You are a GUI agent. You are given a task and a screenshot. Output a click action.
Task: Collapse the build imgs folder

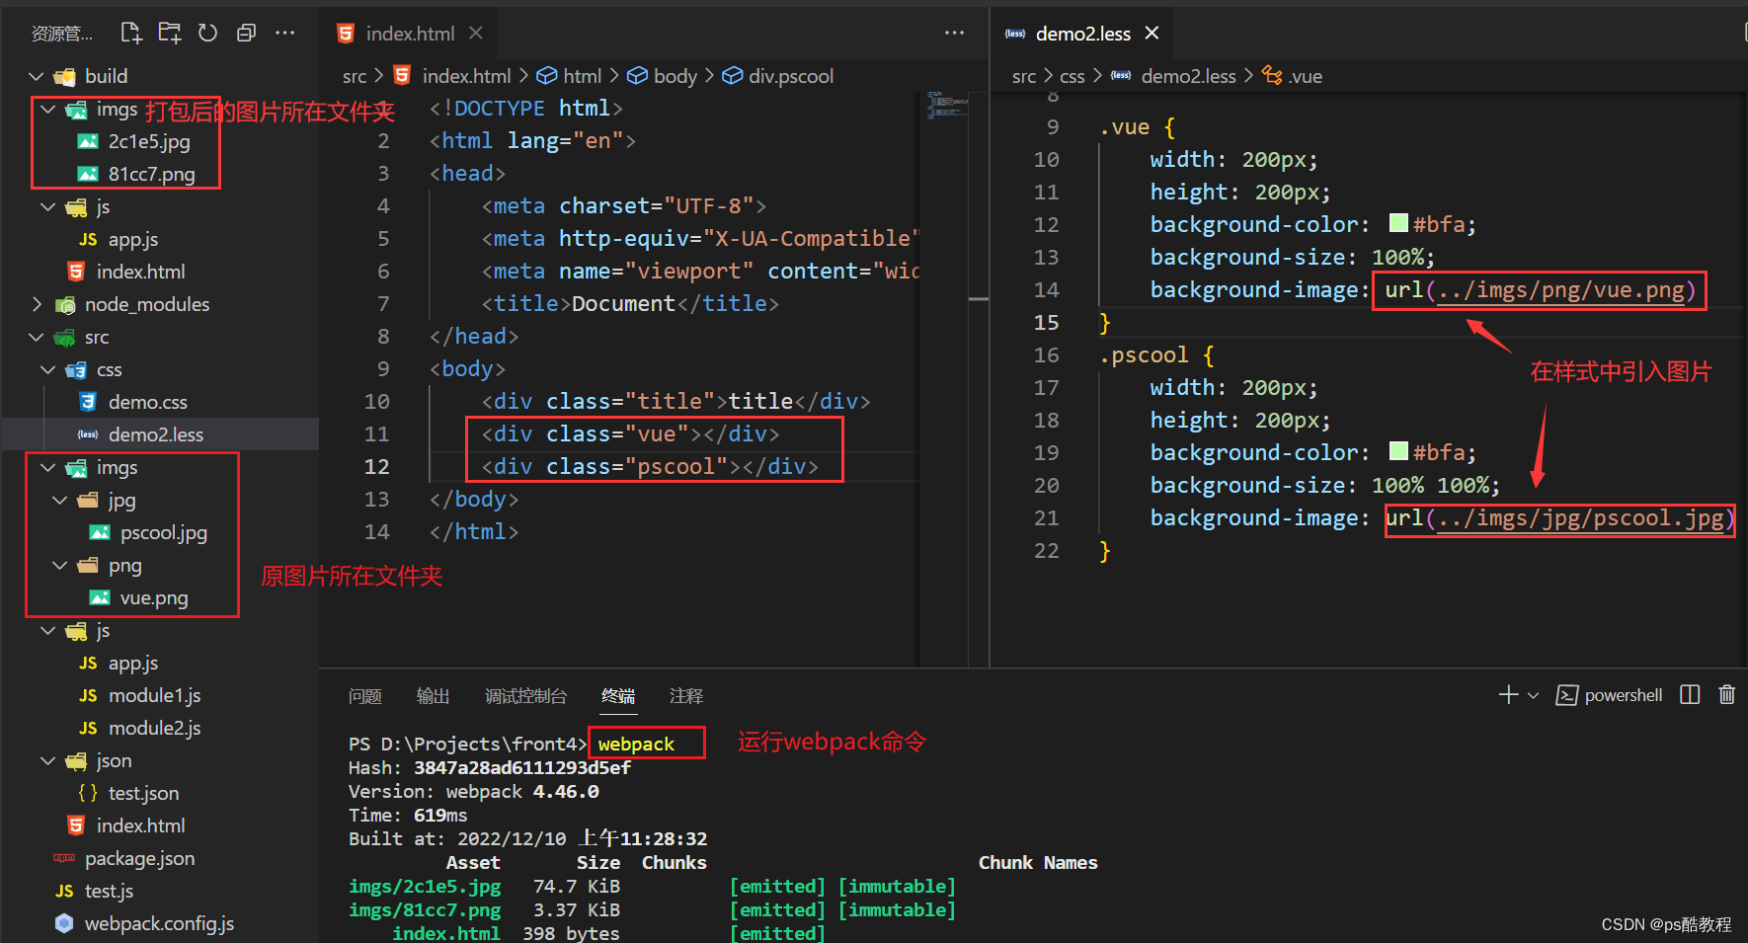pos(48,109)
